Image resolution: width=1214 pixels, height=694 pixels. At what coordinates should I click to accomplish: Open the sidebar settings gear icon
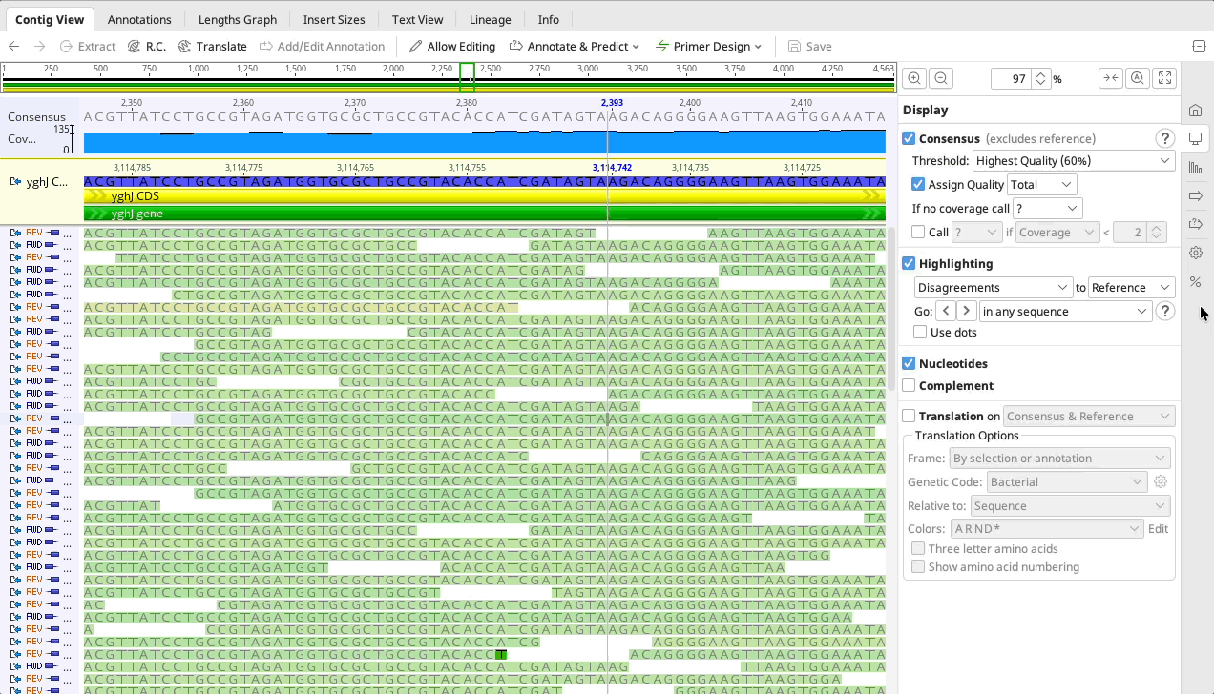(x=1195, y=252)
